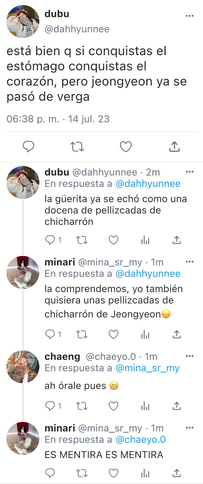Image resolution: width=203 pixels, height=484 pixels.
Task: Open chaeng's profile picture
Action: coord(23,367)
